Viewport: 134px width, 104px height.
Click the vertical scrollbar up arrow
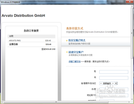tap(132, 6)
